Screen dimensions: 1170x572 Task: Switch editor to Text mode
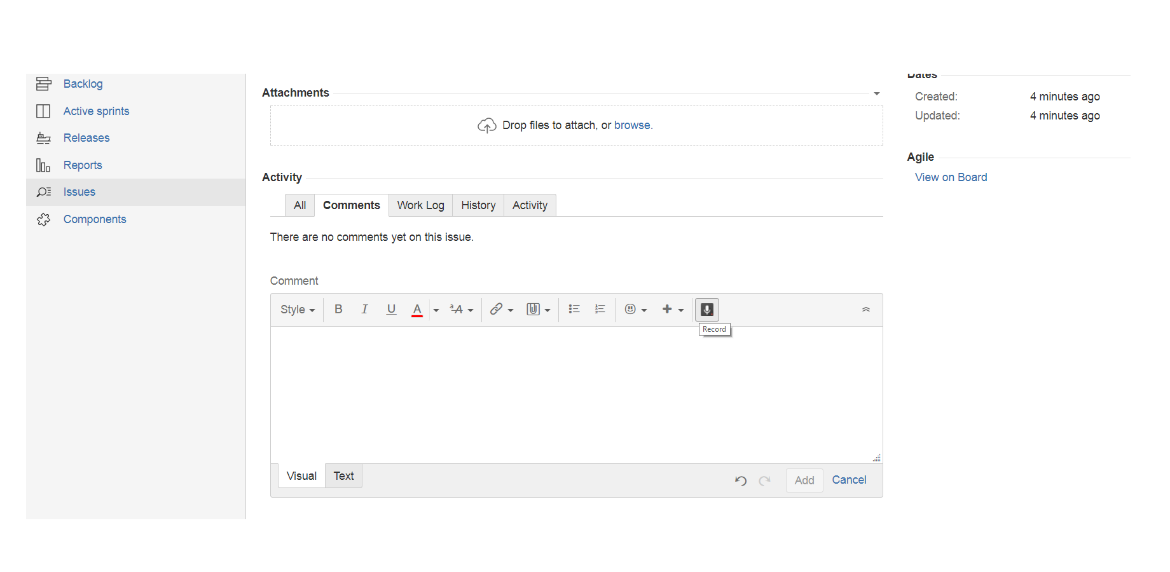(x=343, y=476)
